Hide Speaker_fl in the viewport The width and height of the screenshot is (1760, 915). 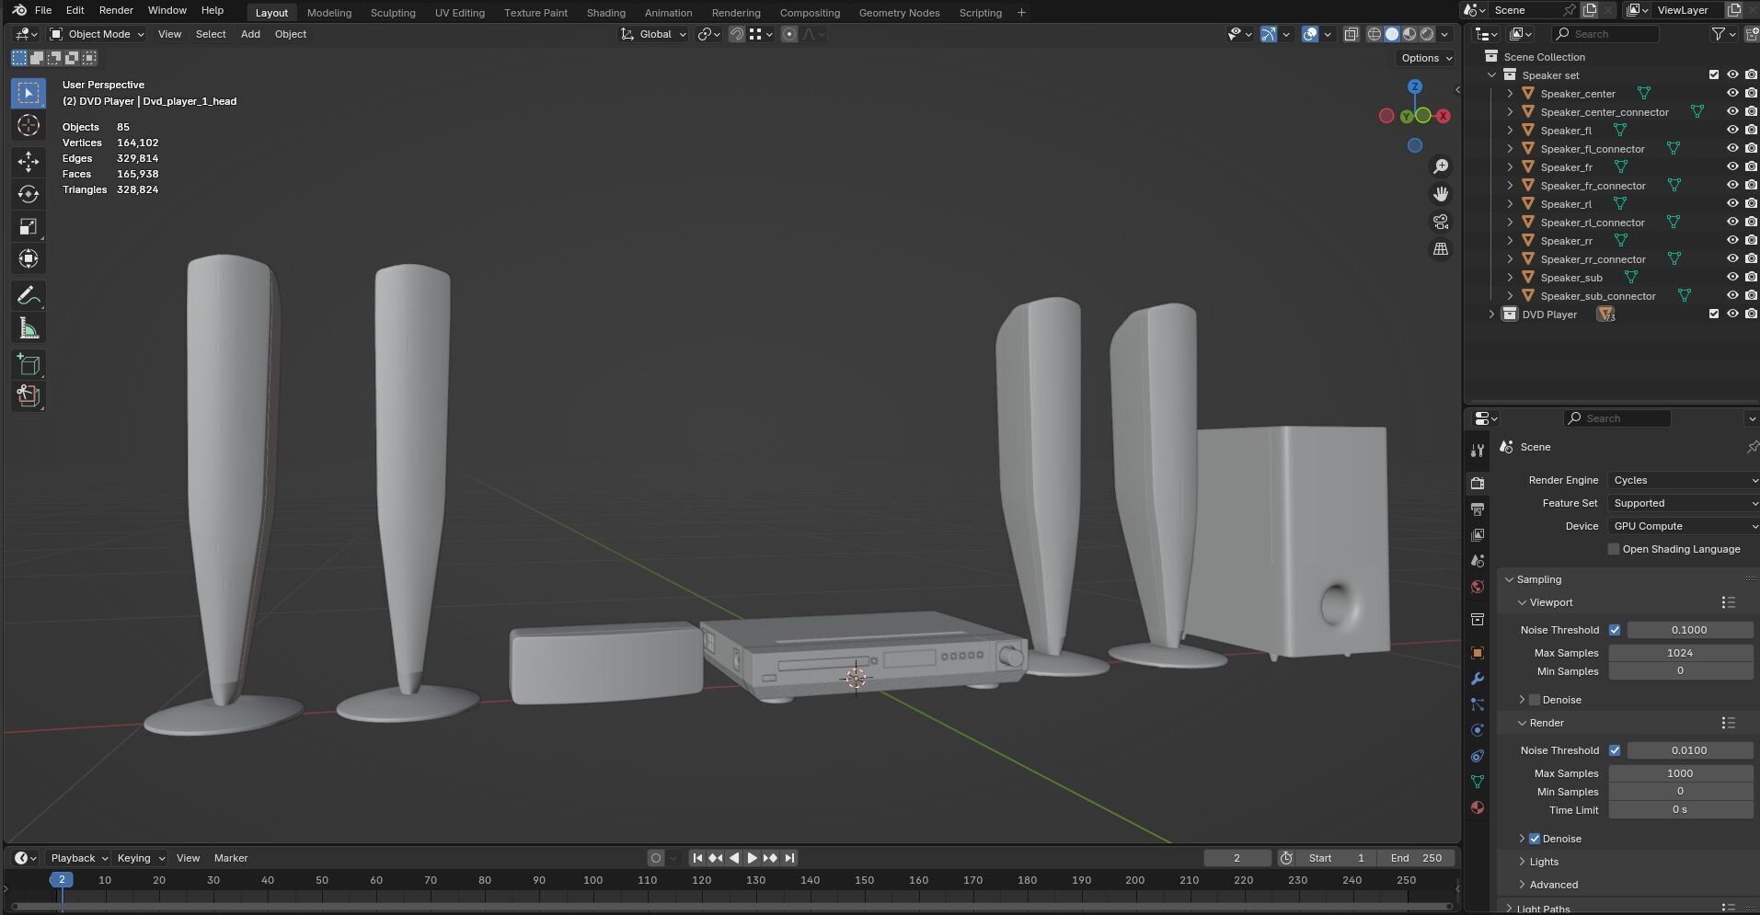tap(1732, 130)
